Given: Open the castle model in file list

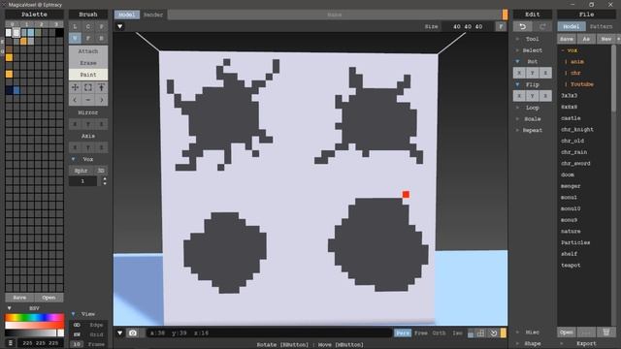Looking at the screenshot, I should point(571,118).
